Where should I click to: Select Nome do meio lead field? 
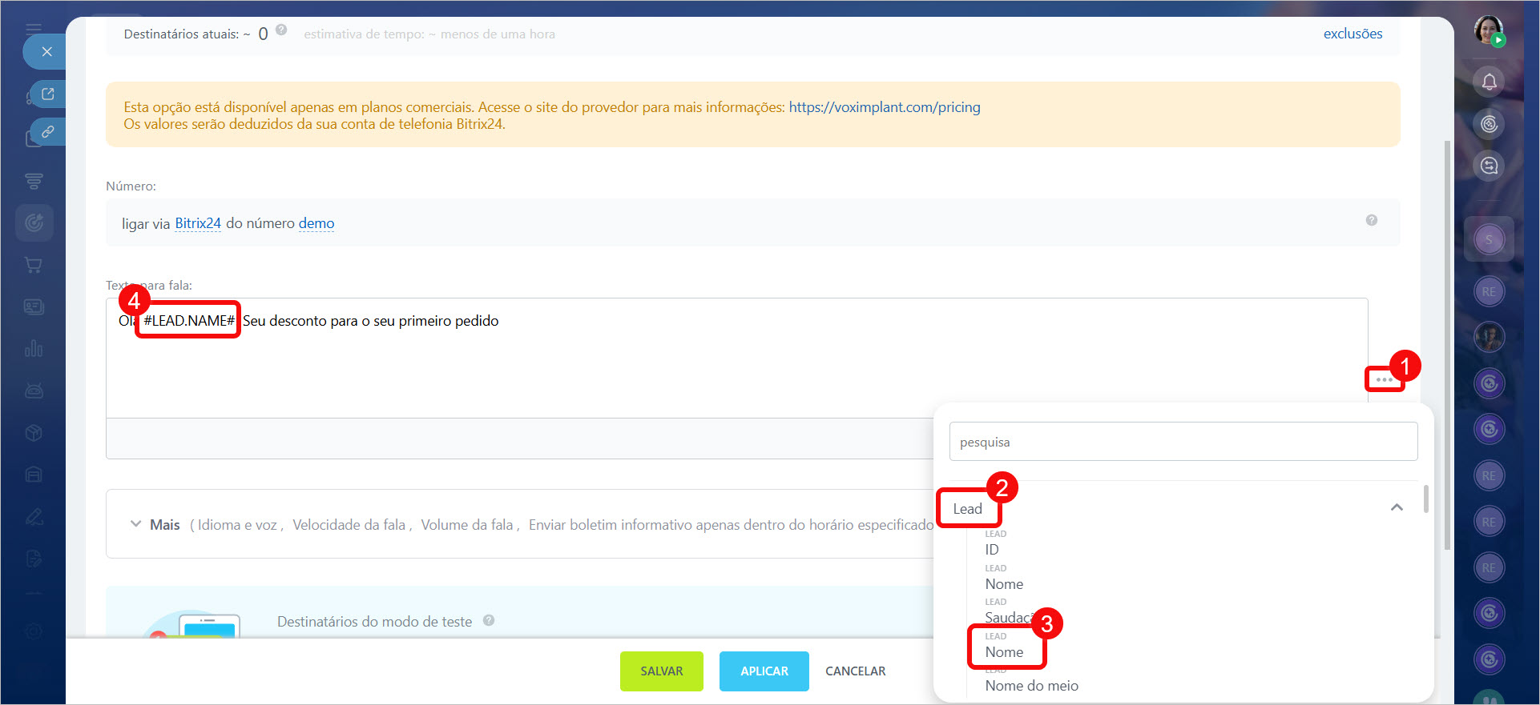tap(1031, 685)
